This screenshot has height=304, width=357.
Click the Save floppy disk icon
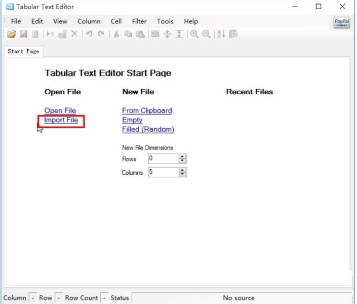(x=23, y=34)
